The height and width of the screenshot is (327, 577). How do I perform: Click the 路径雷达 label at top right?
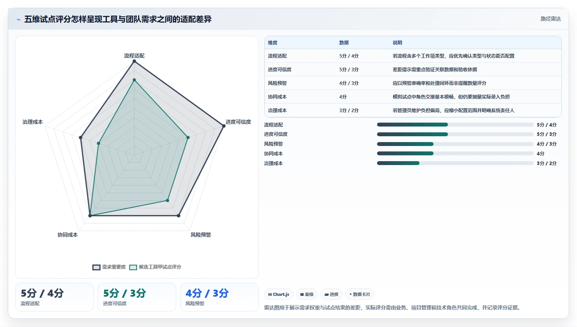coord(550,19)
